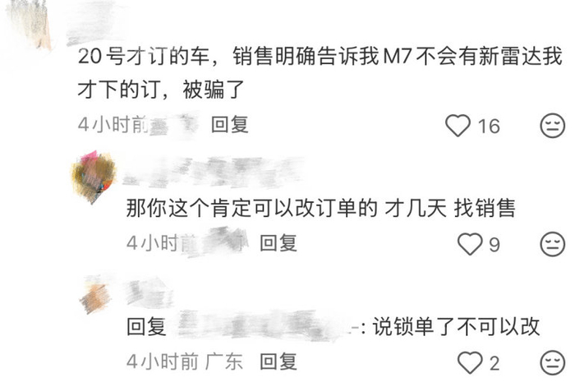Reply to the 被骗了 comment via 回复
Viewport: 575px width, 382px height.
click(230, 125)
